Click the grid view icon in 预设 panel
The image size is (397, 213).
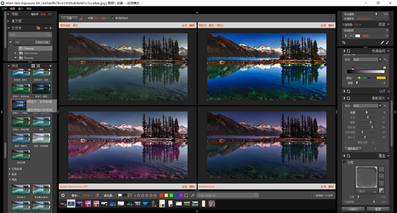point(33,66)
